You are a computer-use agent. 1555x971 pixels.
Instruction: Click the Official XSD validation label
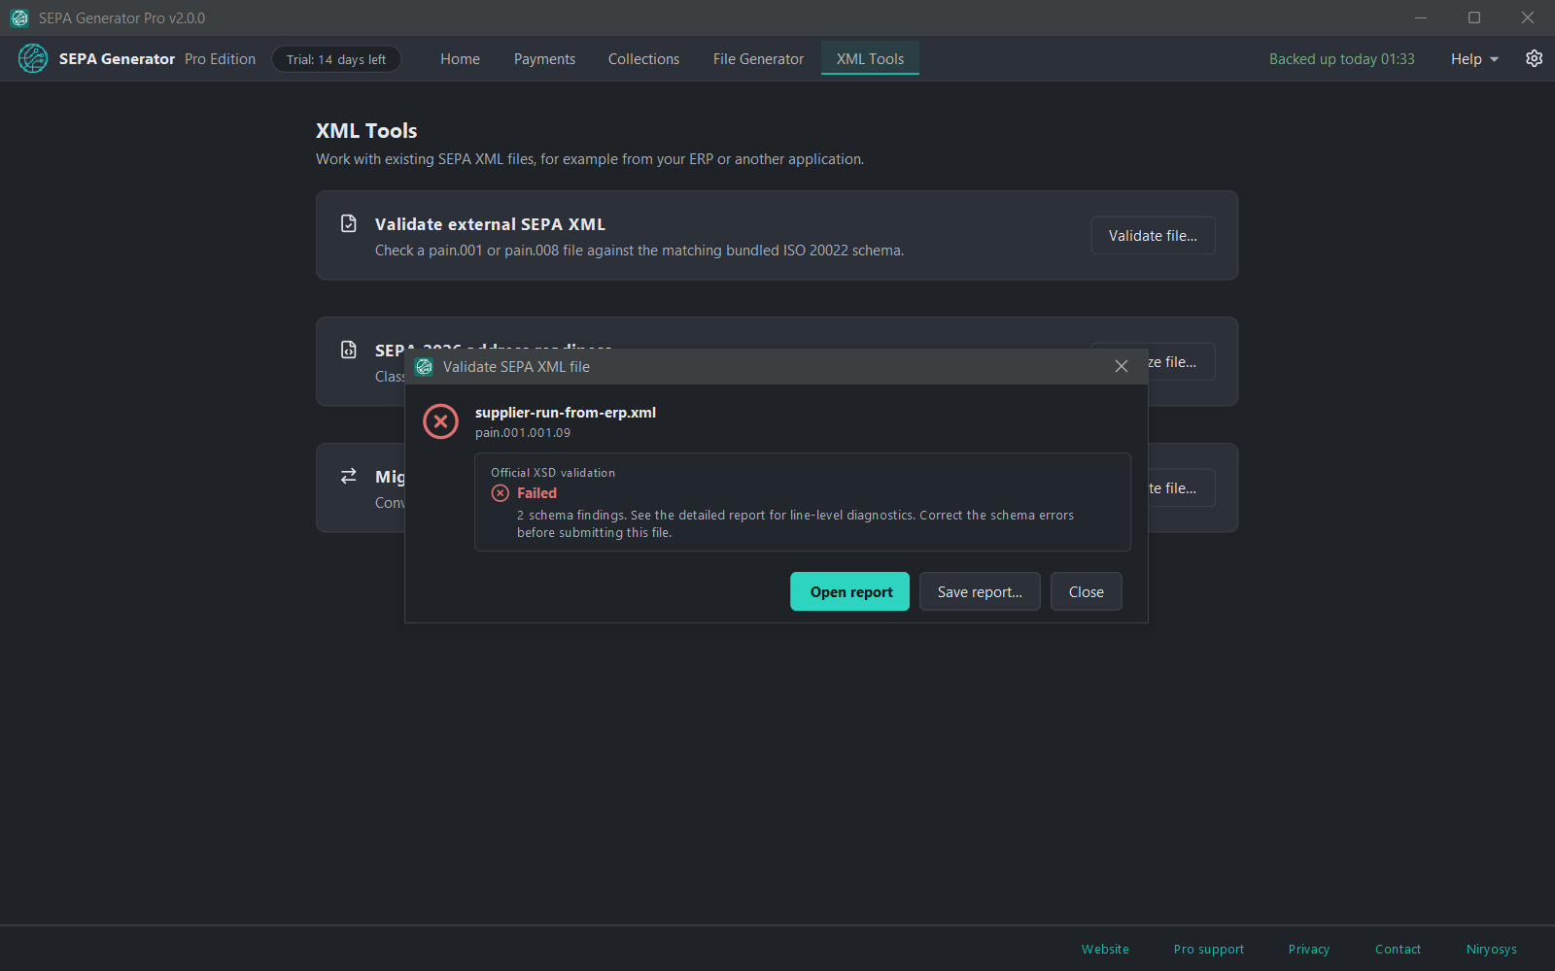(x=553, y=473)
